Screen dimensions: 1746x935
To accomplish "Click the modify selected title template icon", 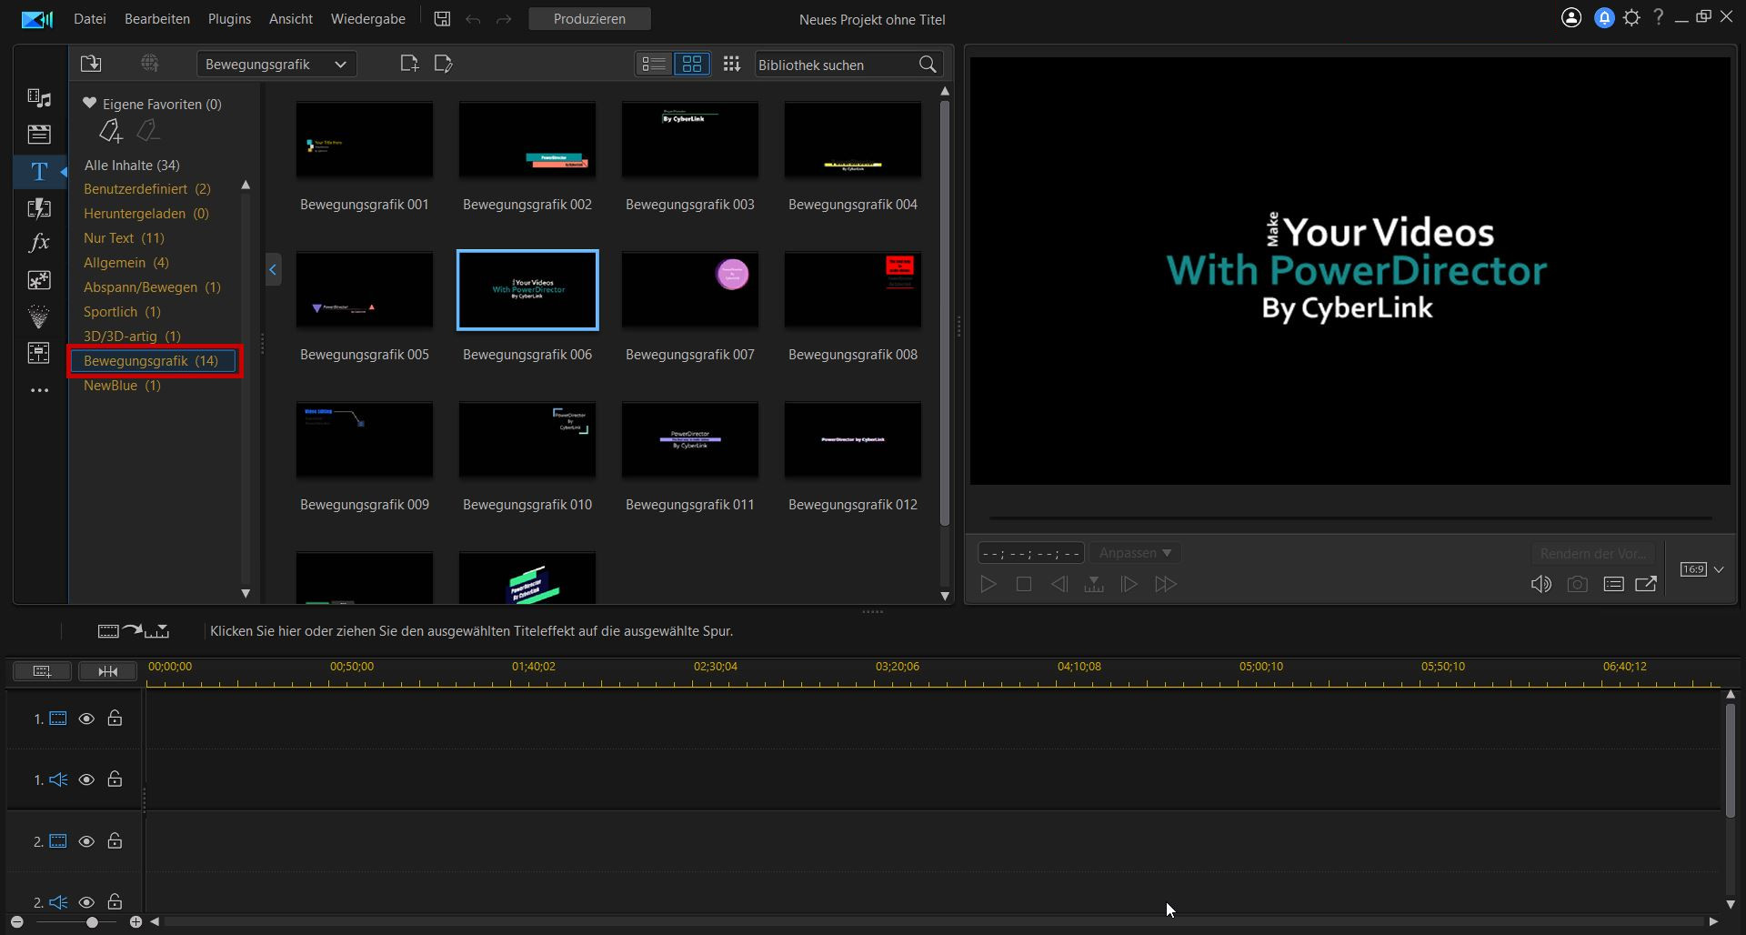I will pyautogui.click(x=443, y=64).
